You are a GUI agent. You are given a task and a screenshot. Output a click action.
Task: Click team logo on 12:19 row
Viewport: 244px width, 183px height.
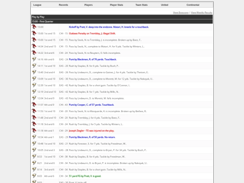[34, 92]
